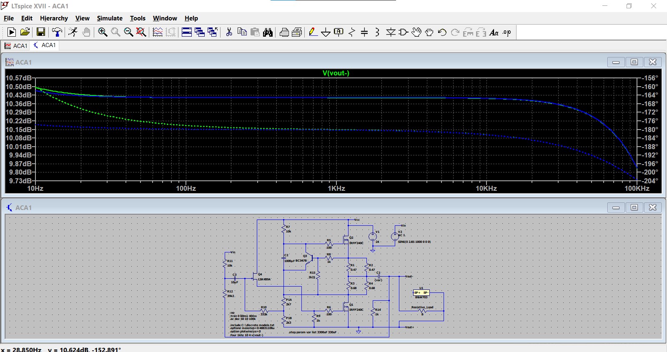Image resolution: width=667 pixels, height=352 pixels.
Task: Click the Zoom Full Extents icon
Action: (x=141, y=32)
